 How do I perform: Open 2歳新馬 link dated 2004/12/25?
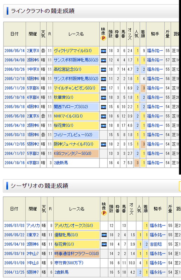[x=61, y=272]
